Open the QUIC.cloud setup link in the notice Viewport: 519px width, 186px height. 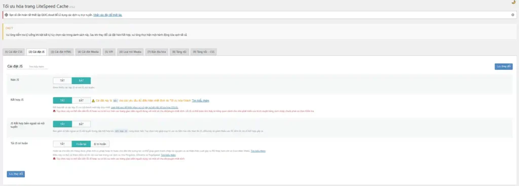tap(107, 15)
